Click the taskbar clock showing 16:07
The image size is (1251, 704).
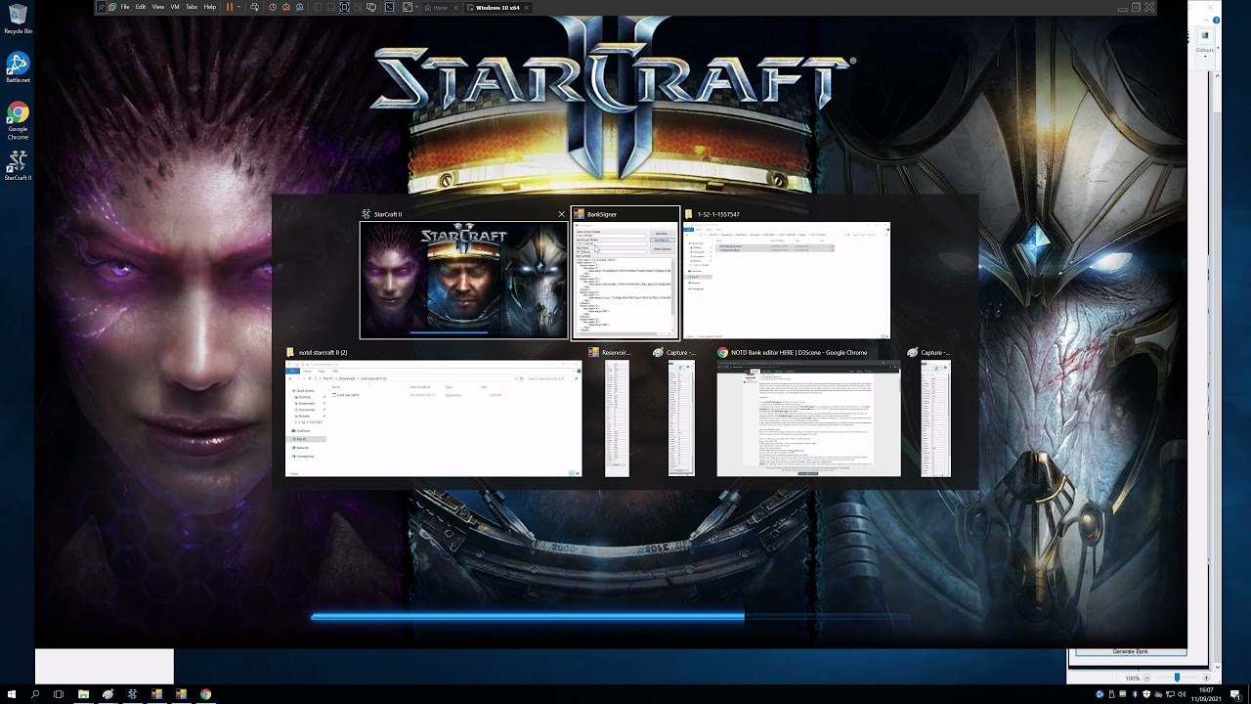(x=1207, y=694)
